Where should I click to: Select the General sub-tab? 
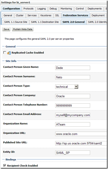coord(8,15)
